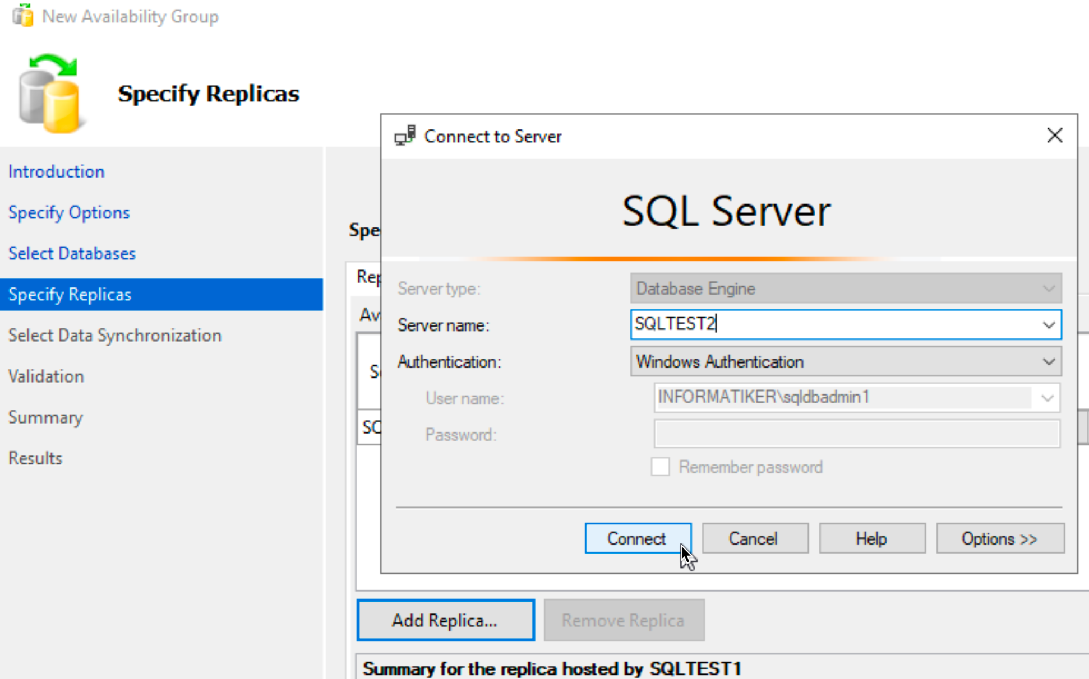Open the Authentication dropdown
Viewport: 1089px width, 679px height.
(846, 361)
